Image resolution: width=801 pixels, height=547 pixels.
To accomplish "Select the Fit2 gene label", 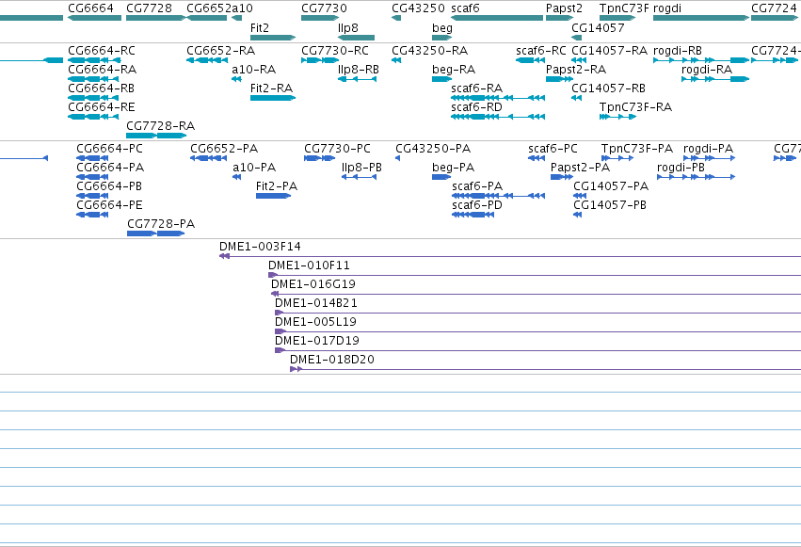I will point(260,28).
